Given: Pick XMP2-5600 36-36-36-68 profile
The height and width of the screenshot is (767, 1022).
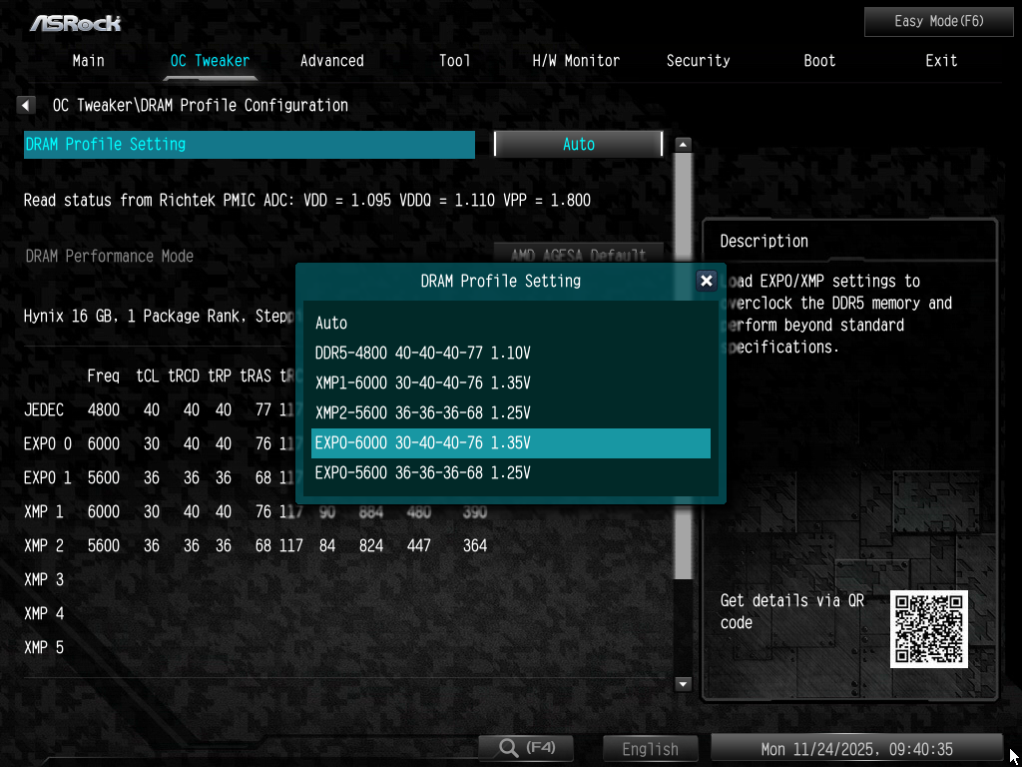Looking at the screenshot, I should coord(422,413).
